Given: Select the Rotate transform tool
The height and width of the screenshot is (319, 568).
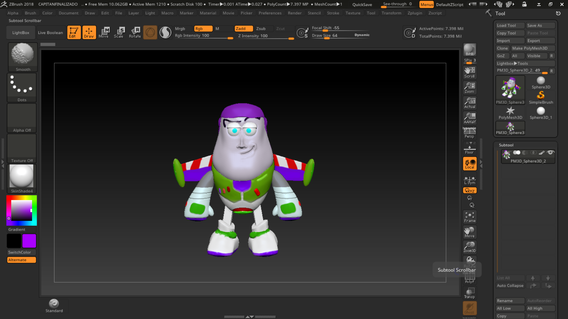Looking at the screenshot, I should point(135,32).
